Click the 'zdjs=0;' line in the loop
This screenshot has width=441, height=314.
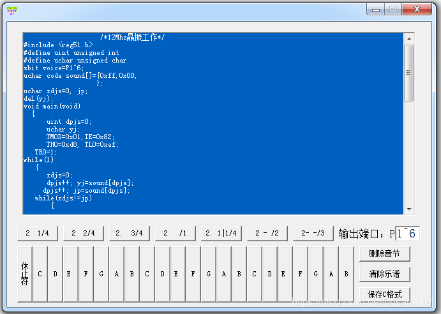59,176
